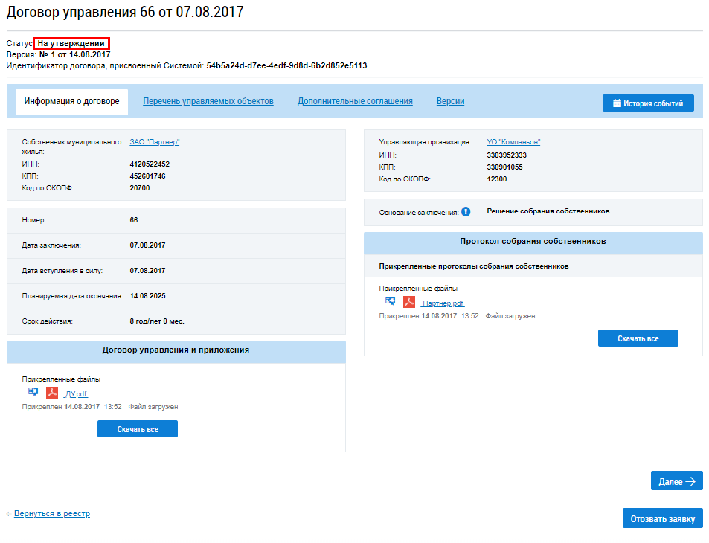Click the signature icon next to ДУ.pdf
Image resolution: width=709 pixels, height=543 pixels.
[x=33, y=392]
